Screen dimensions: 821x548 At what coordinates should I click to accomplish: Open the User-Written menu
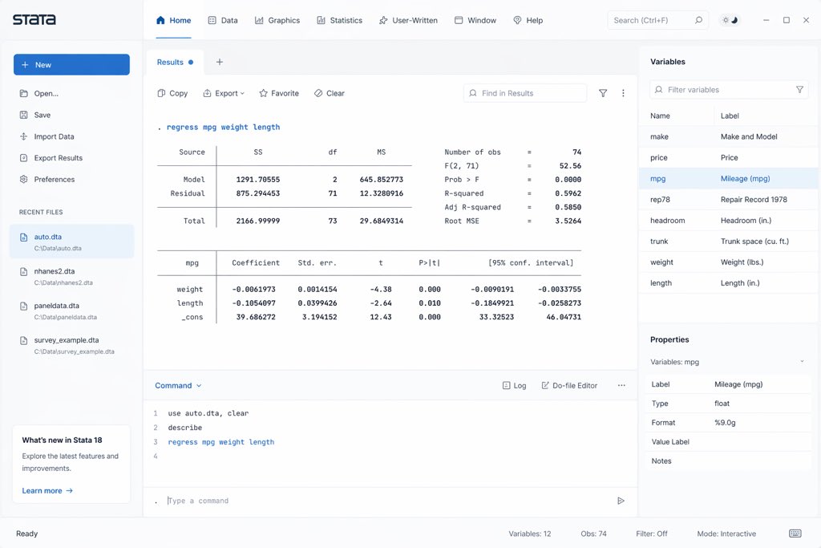pyautogui.click(x=408, y=20)
